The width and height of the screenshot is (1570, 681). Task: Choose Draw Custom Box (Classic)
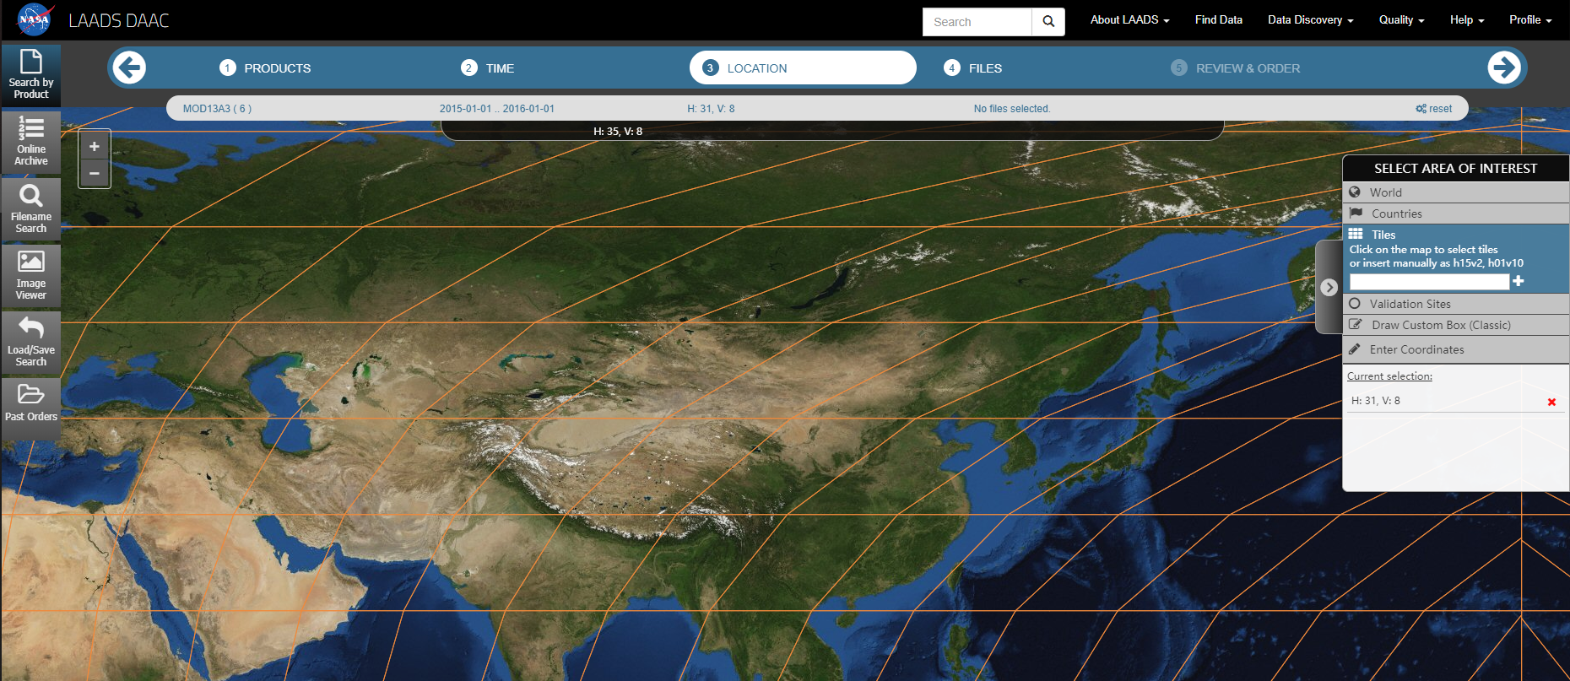click(x=1455, y=325)
